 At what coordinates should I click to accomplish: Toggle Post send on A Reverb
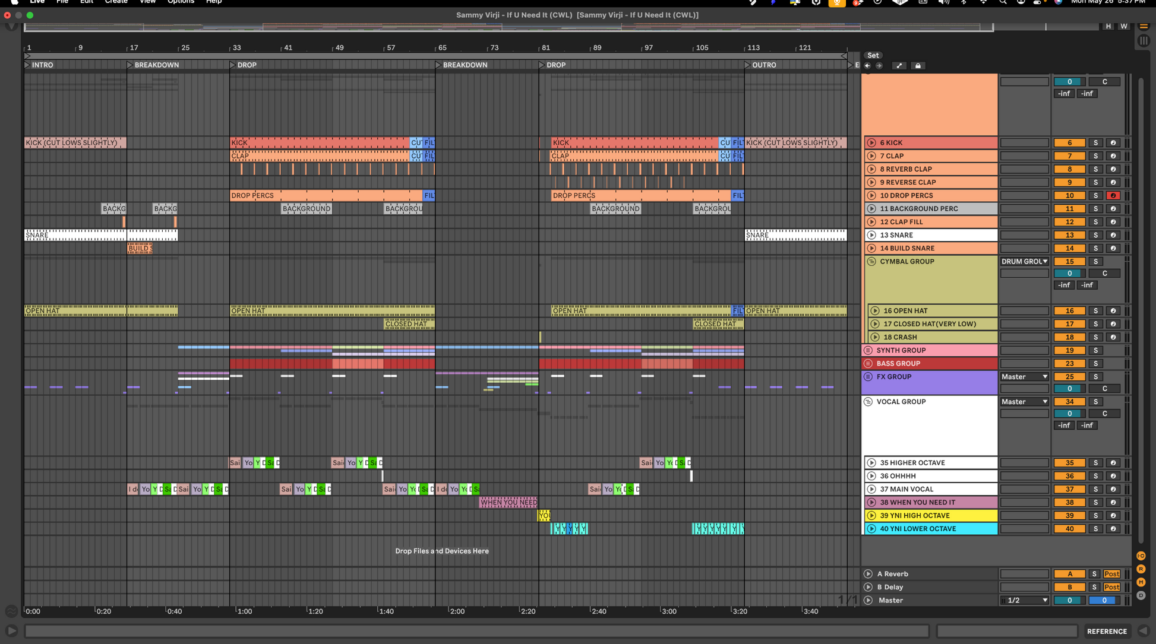point(1111,574)
